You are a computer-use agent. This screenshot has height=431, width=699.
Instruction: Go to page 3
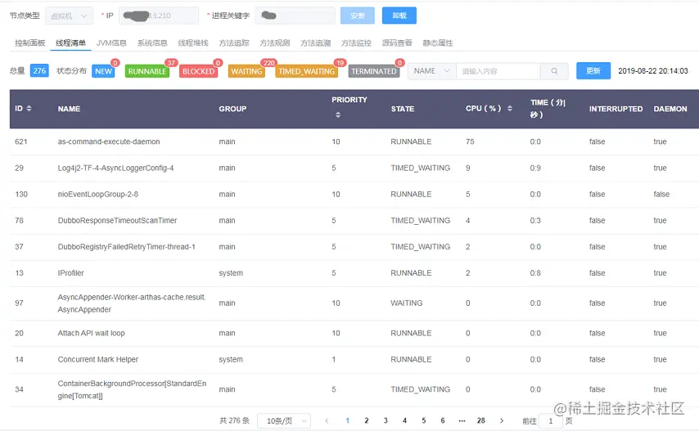[x=386, y=420]
